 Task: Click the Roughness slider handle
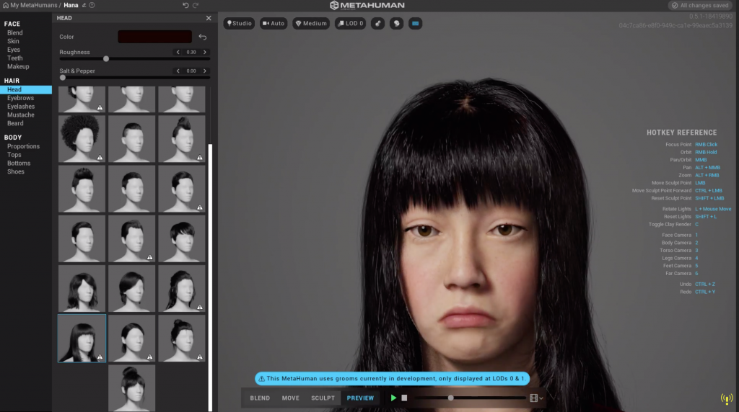coord(106,59)
